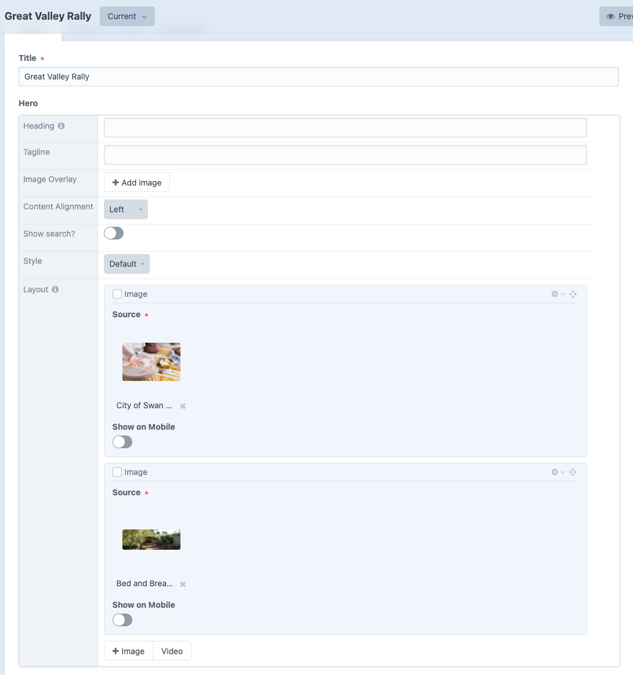Remove the Bed and Breakfast image
The width and height of the screenshot is (633, 675).
tap(183, 584)
